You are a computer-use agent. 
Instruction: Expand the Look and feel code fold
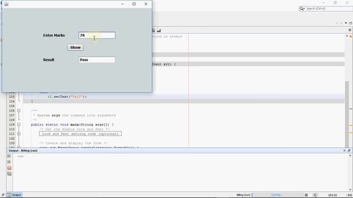[x=19, y=134]
